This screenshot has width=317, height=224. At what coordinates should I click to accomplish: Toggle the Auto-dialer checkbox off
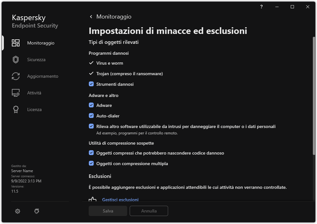91,116
